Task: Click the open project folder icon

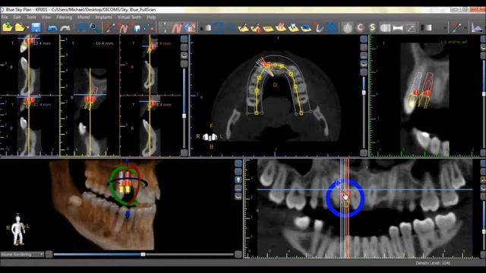Action: [20, 27]
